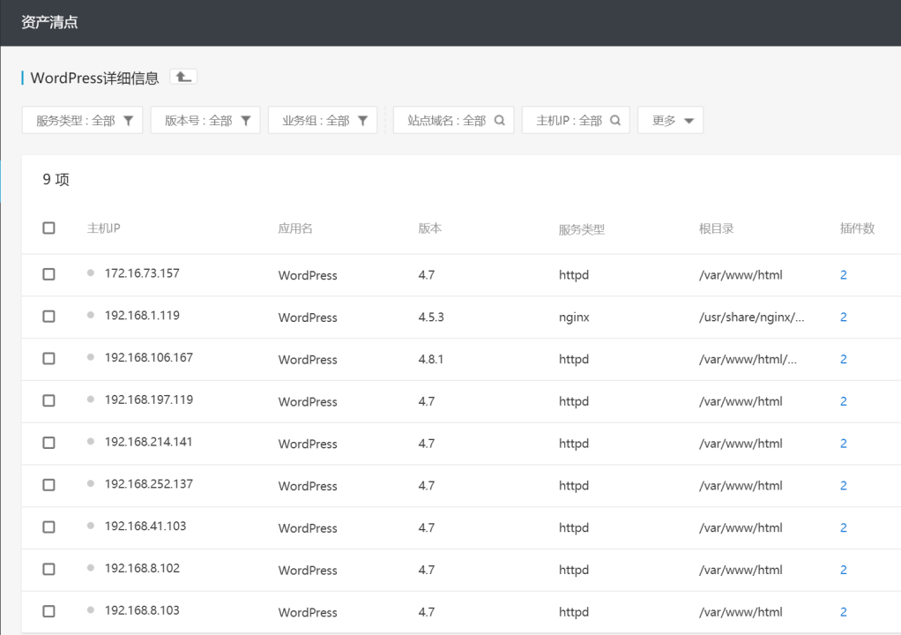
Task: Click the back arrow icon beside WordPress详细信息
Action: pyautogui.click(x=183, y=77)
